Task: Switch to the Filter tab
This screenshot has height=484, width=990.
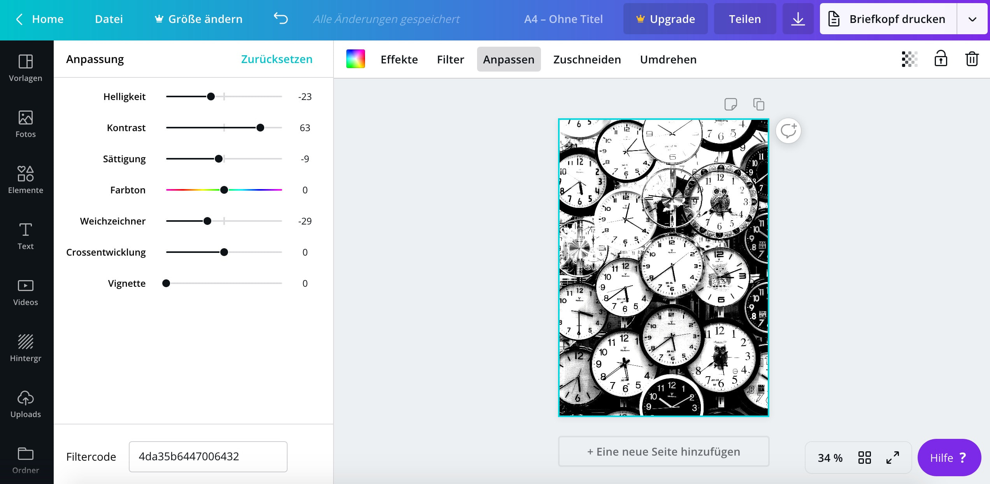Action: pos(450,60)
